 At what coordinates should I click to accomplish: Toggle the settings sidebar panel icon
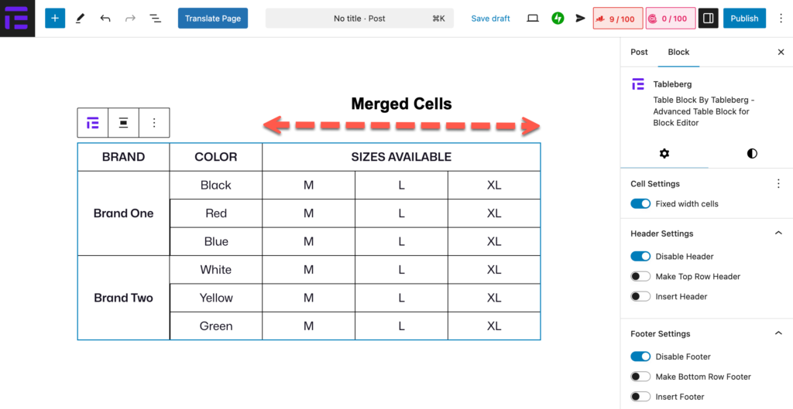pos(708,19)
